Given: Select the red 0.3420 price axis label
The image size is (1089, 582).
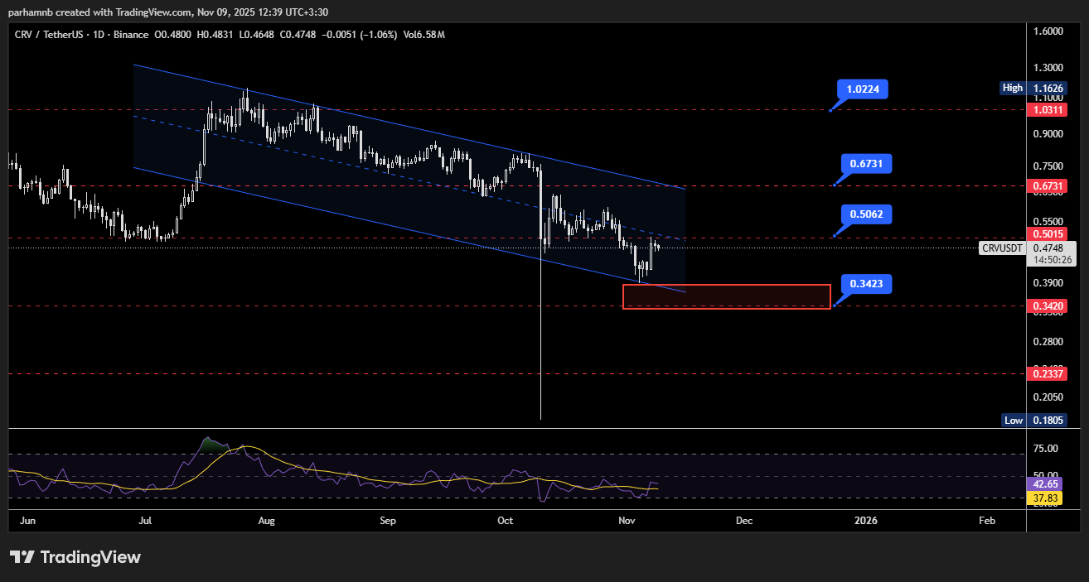Looking at the screenshot, I should pos(1043,305).
